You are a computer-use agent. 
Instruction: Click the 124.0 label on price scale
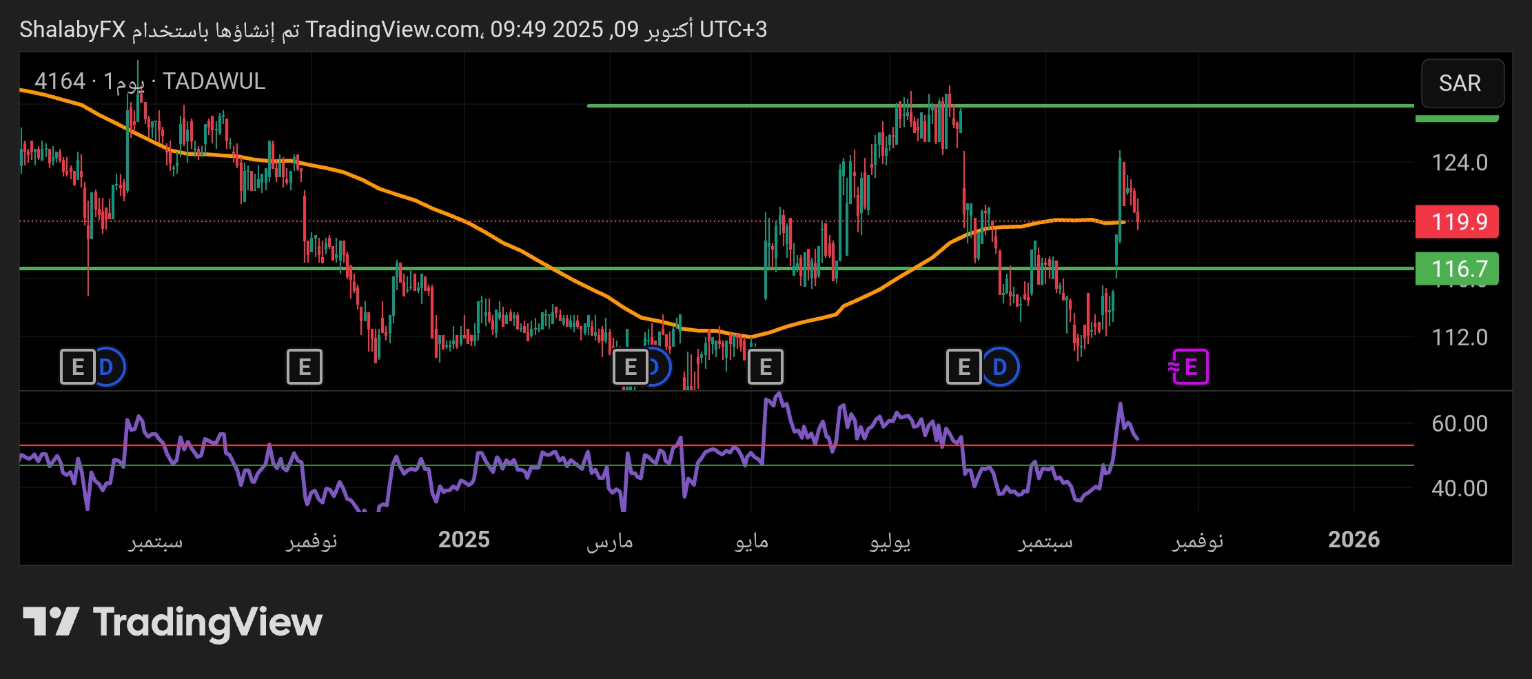click(1459, 163)
